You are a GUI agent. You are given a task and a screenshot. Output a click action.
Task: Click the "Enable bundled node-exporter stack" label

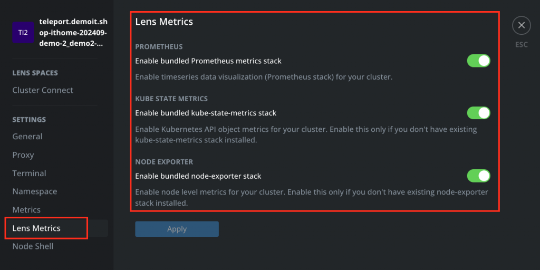coord(198,176)
